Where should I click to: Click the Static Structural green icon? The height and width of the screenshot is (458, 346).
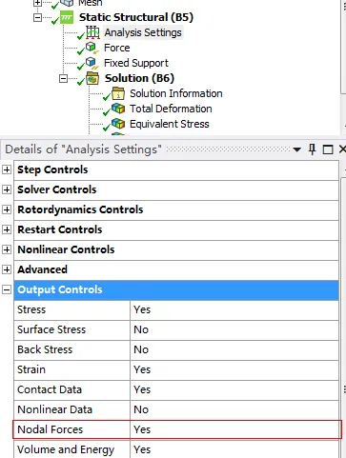[x=67, y=17]
